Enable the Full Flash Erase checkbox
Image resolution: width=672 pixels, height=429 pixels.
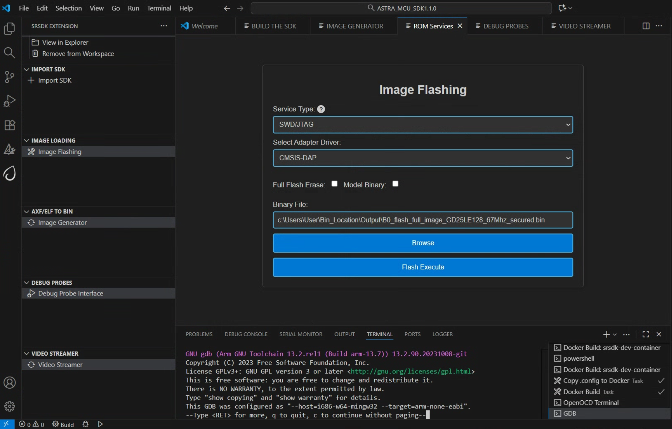tap(334, 184)
